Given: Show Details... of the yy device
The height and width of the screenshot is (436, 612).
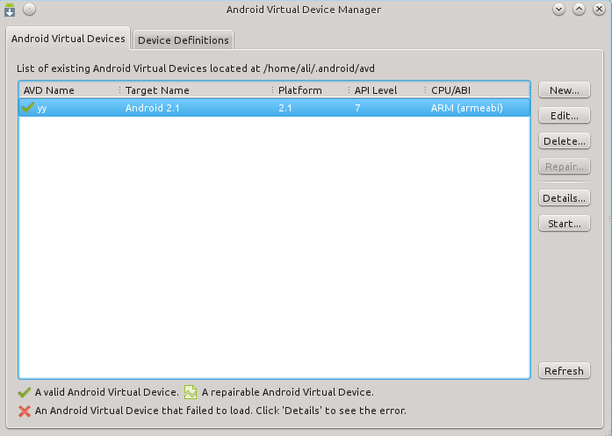Looking at the screenshot, I should (564, 198).
